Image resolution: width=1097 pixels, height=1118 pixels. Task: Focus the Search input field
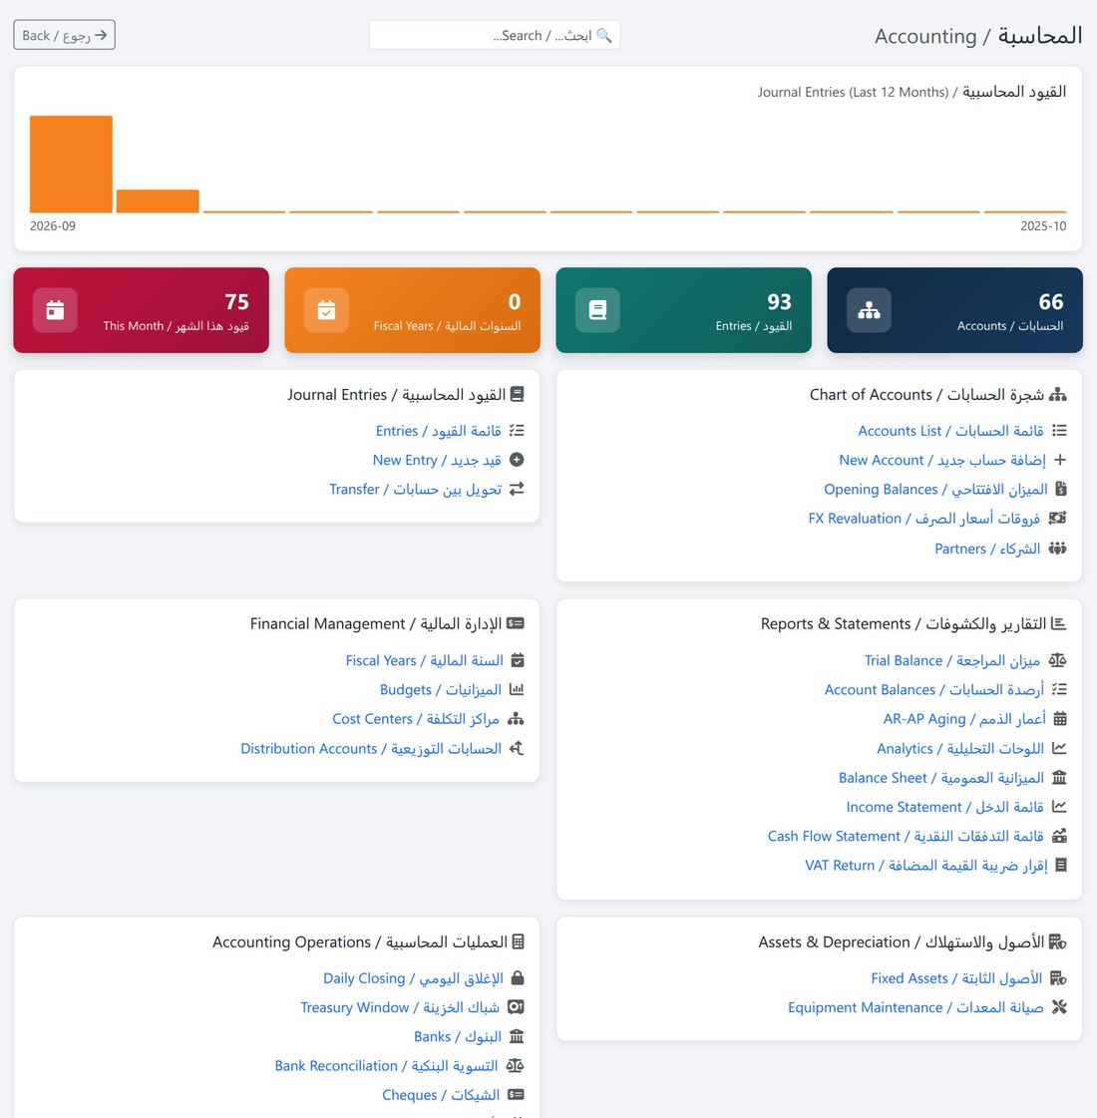pos(494,35)
